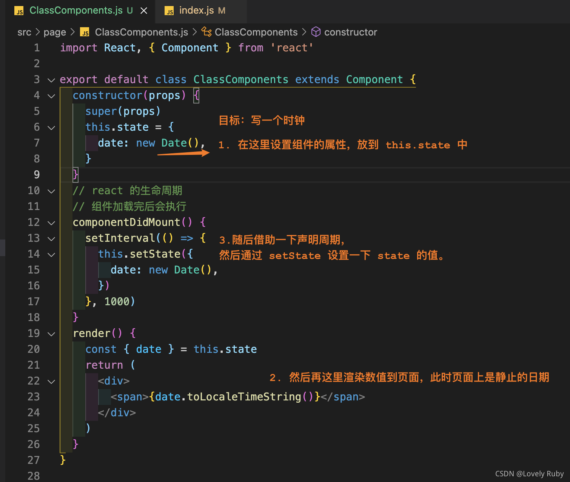
Task: Collapse the class fold on line 3
Action: [x=51, y=80]
